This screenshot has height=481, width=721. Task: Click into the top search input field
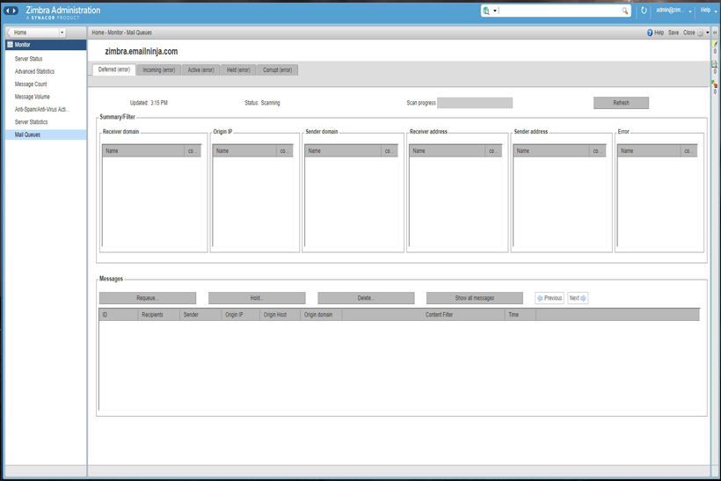tap(559, 11)
